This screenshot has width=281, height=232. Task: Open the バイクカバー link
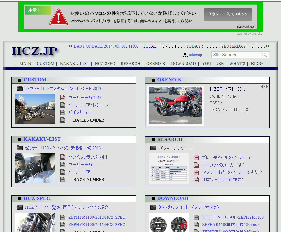click(79, 112)
